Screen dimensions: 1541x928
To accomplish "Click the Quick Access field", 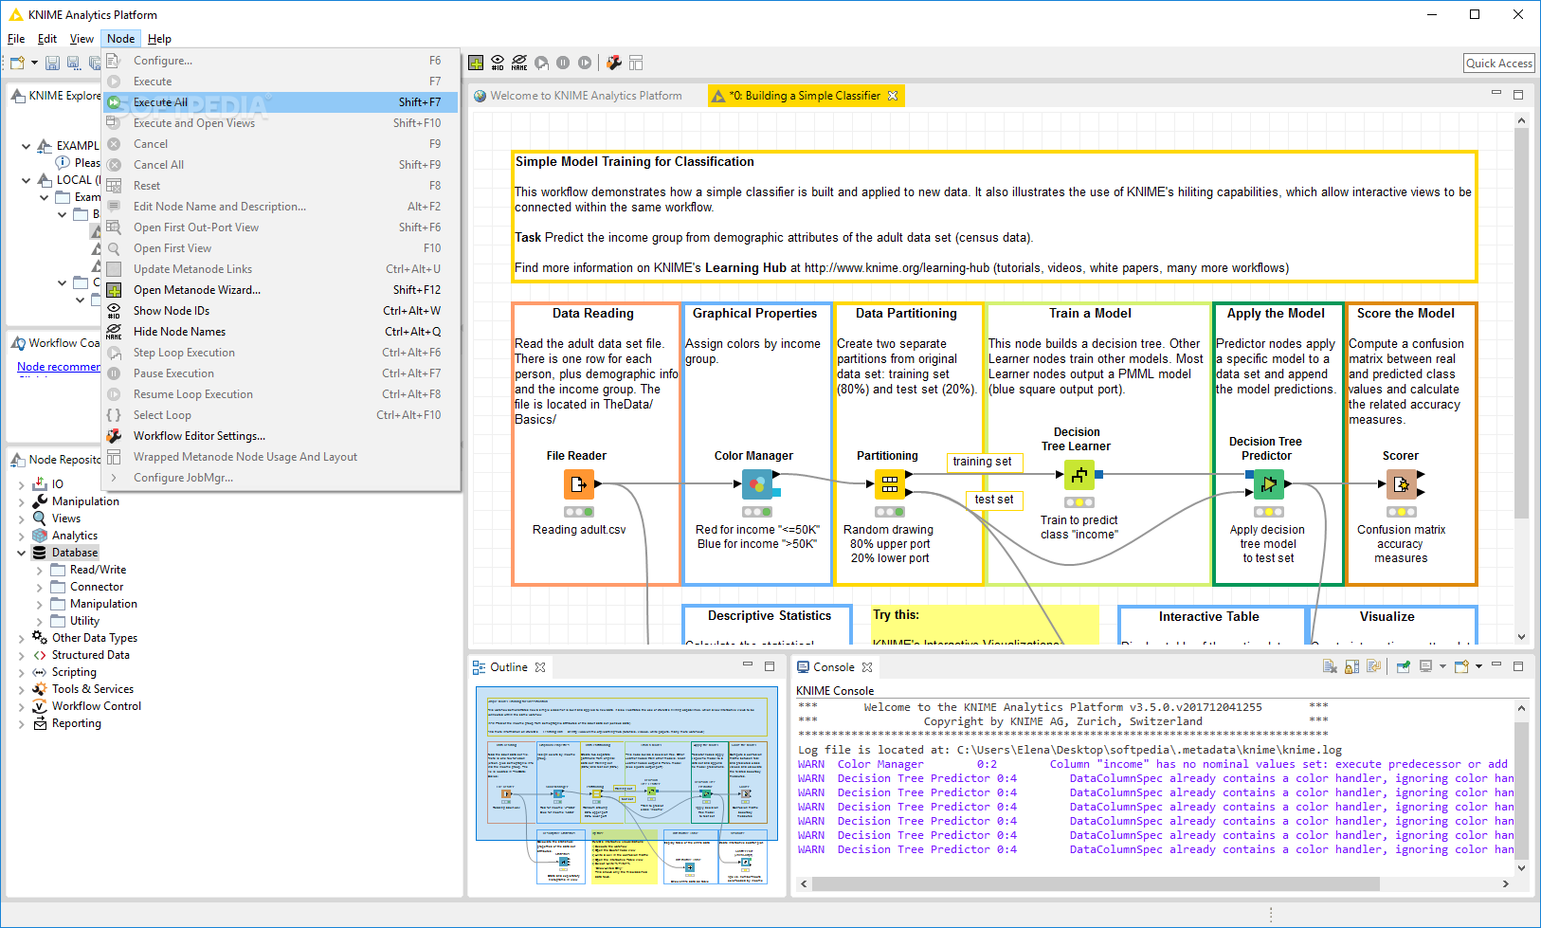I will point(1499,64).
